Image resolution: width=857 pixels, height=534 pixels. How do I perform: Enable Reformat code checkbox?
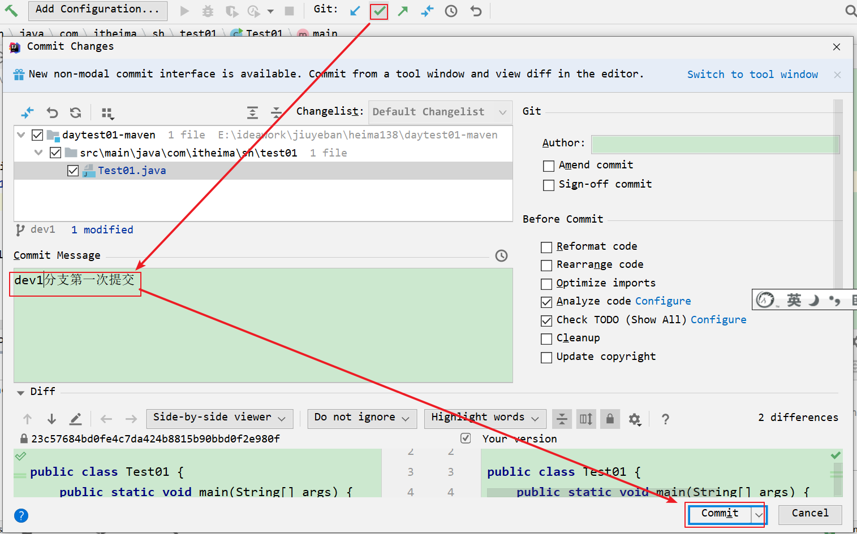click(546, 247)
